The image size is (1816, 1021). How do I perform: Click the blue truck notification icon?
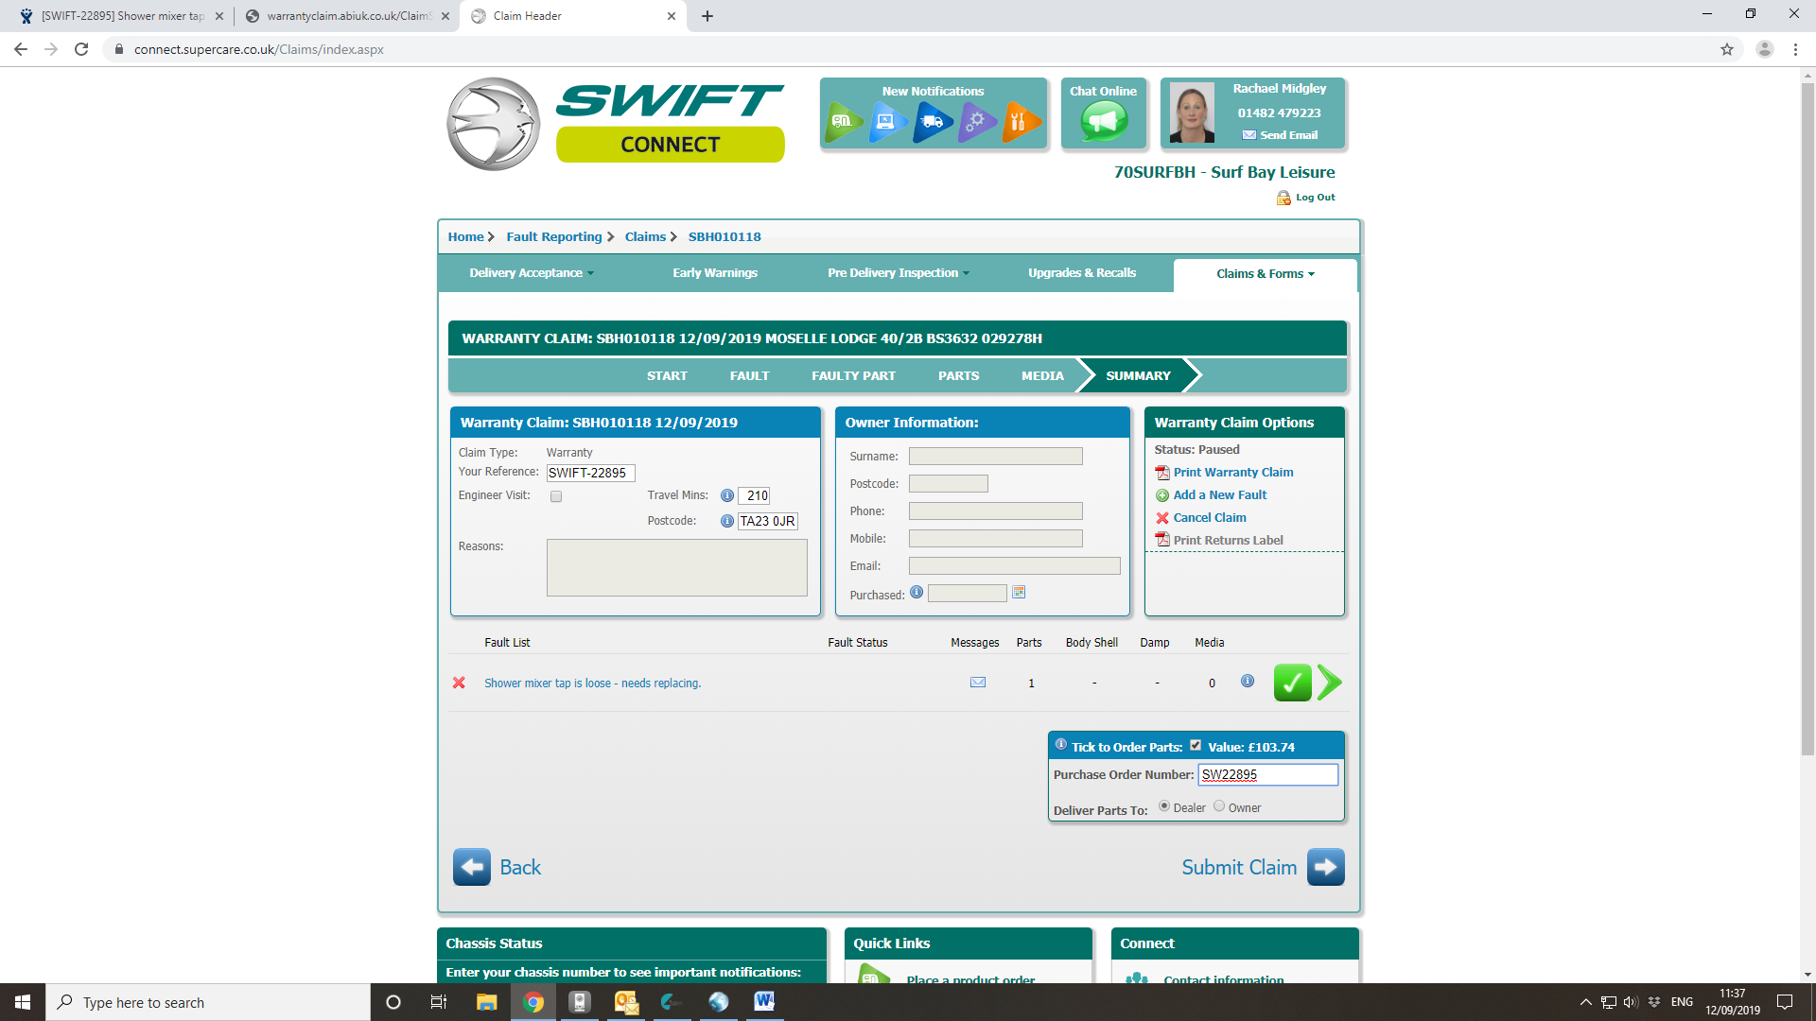point(932,121)
